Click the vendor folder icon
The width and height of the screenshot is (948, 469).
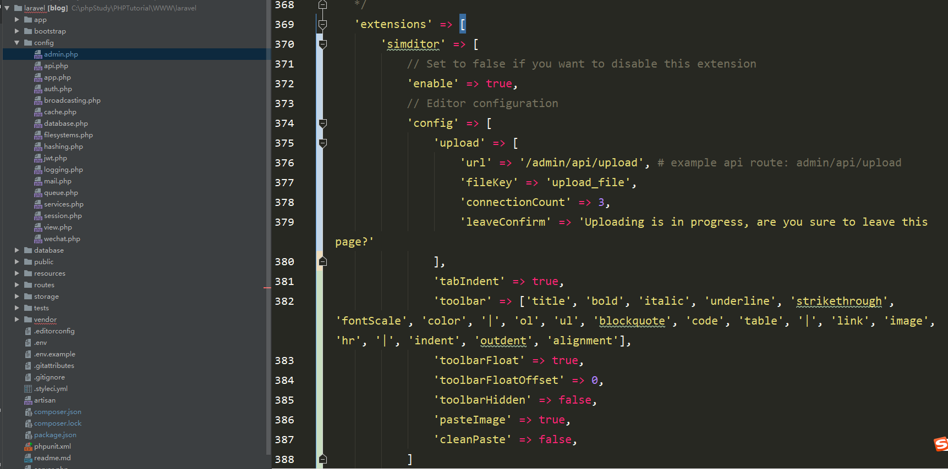click(x=28, y=319)
